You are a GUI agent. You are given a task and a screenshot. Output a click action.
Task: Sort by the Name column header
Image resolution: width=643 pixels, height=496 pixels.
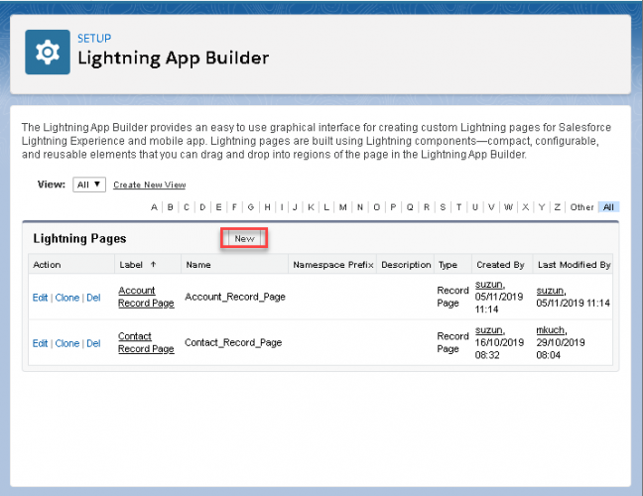(198, 265)
